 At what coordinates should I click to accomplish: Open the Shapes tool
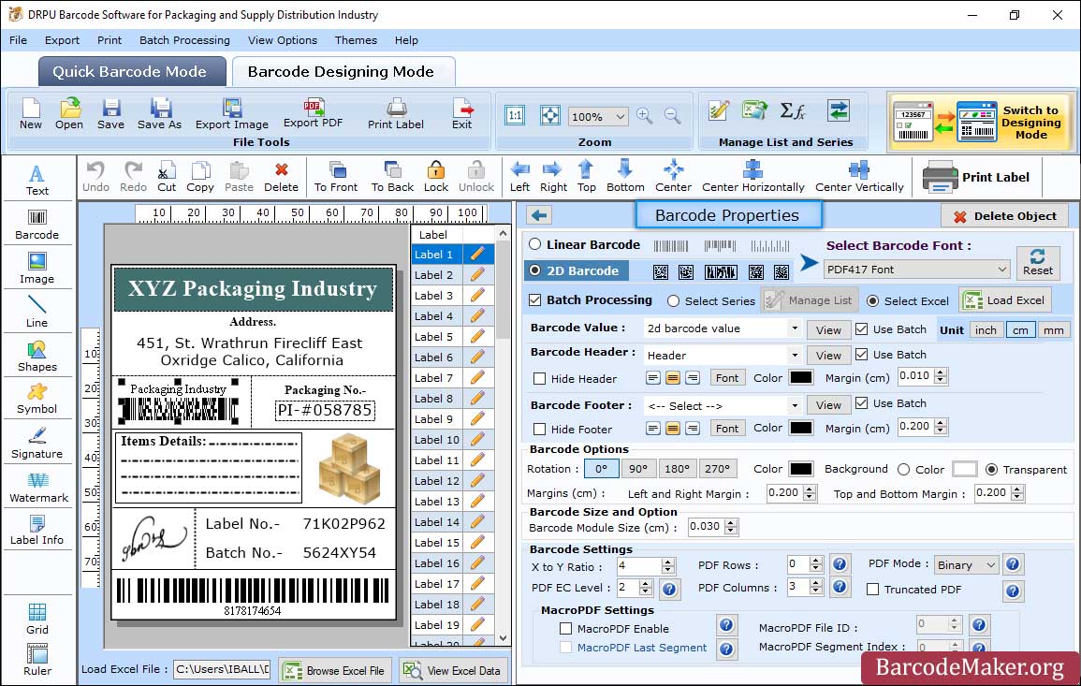pos(37,356)
